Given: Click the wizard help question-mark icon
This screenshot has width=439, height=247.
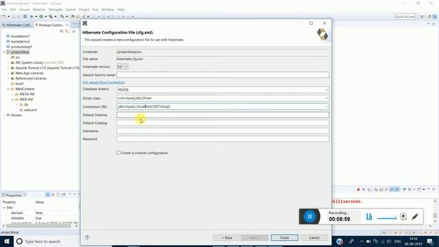Looking at the screenshot, I should (87, 237).
